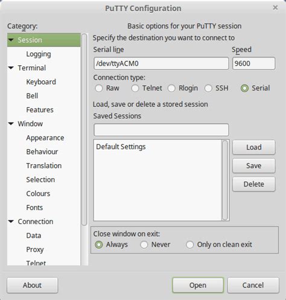Collapse the Terminal category arrow

[x=11, y=68]
